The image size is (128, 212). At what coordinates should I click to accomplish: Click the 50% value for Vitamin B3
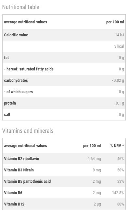pyautogui.click(x=121, y=170)
